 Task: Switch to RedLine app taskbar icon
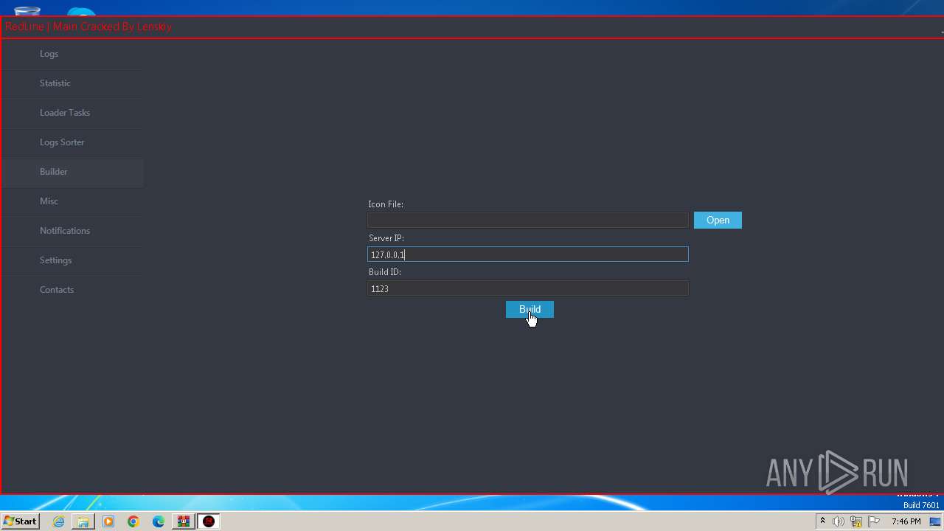tap(209, 521)
